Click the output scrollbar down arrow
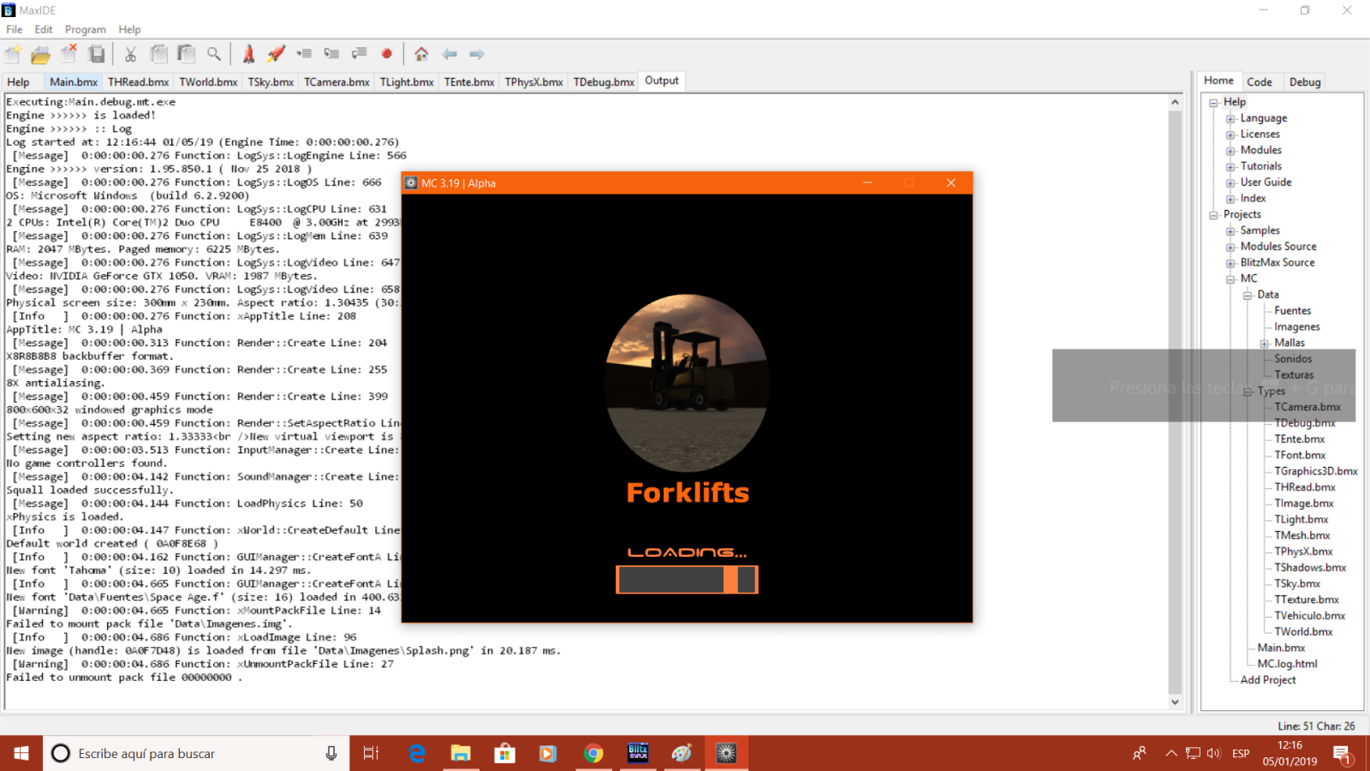 (x=1175, y=702)
